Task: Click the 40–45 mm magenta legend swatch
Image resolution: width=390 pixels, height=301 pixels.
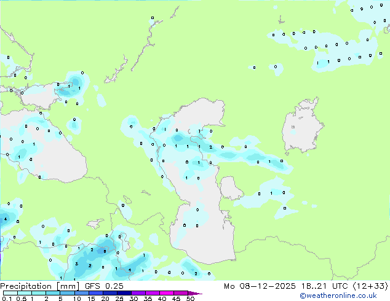Action: click(167, 293)
